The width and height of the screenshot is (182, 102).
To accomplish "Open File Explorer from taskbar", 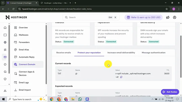I will tap(73, 99).
